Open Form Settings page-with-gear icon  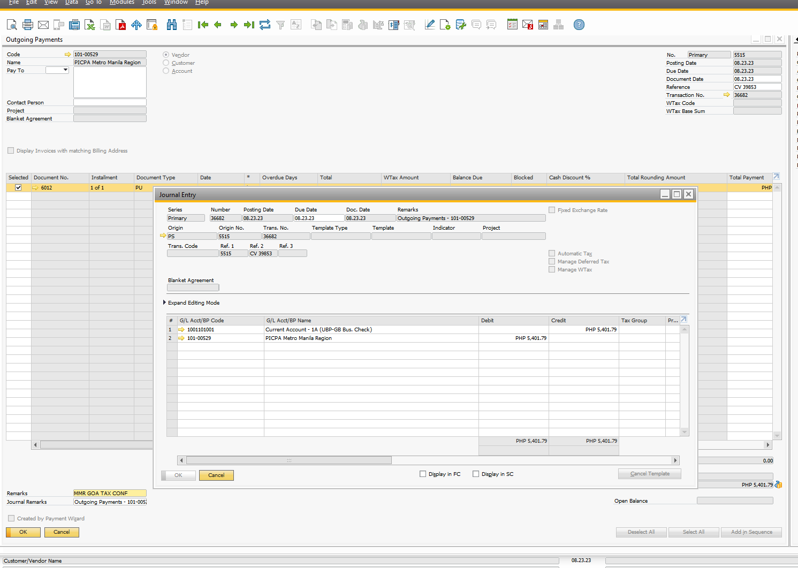(445, 25)
